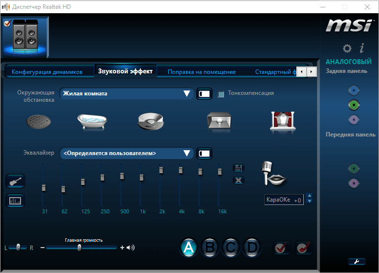Click the green rear panel jack
This screenshot has height=273, width=379.
coord(354,105)
